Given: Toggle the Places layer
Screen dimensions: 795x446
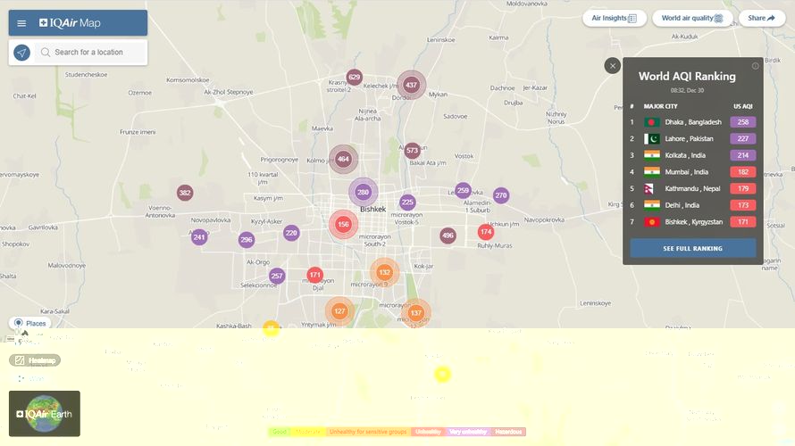Looking at the screenshot, I should pos(29,323).
